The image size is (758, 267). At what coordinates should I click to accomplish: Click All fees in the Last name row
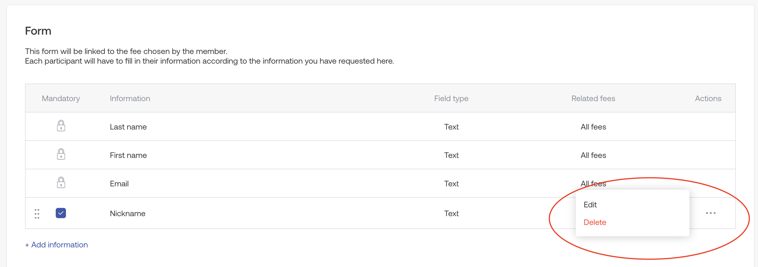pos(593,127)
